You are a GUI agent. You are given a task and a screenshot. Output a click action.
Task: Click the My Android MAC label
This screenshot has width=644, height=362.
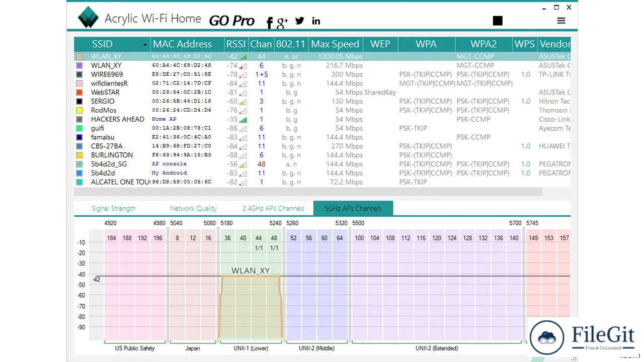[169, 173]
